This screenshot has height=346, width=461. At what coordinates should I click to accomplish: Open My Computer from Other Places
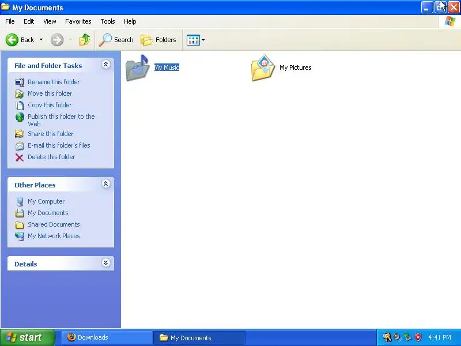[46, 201]
